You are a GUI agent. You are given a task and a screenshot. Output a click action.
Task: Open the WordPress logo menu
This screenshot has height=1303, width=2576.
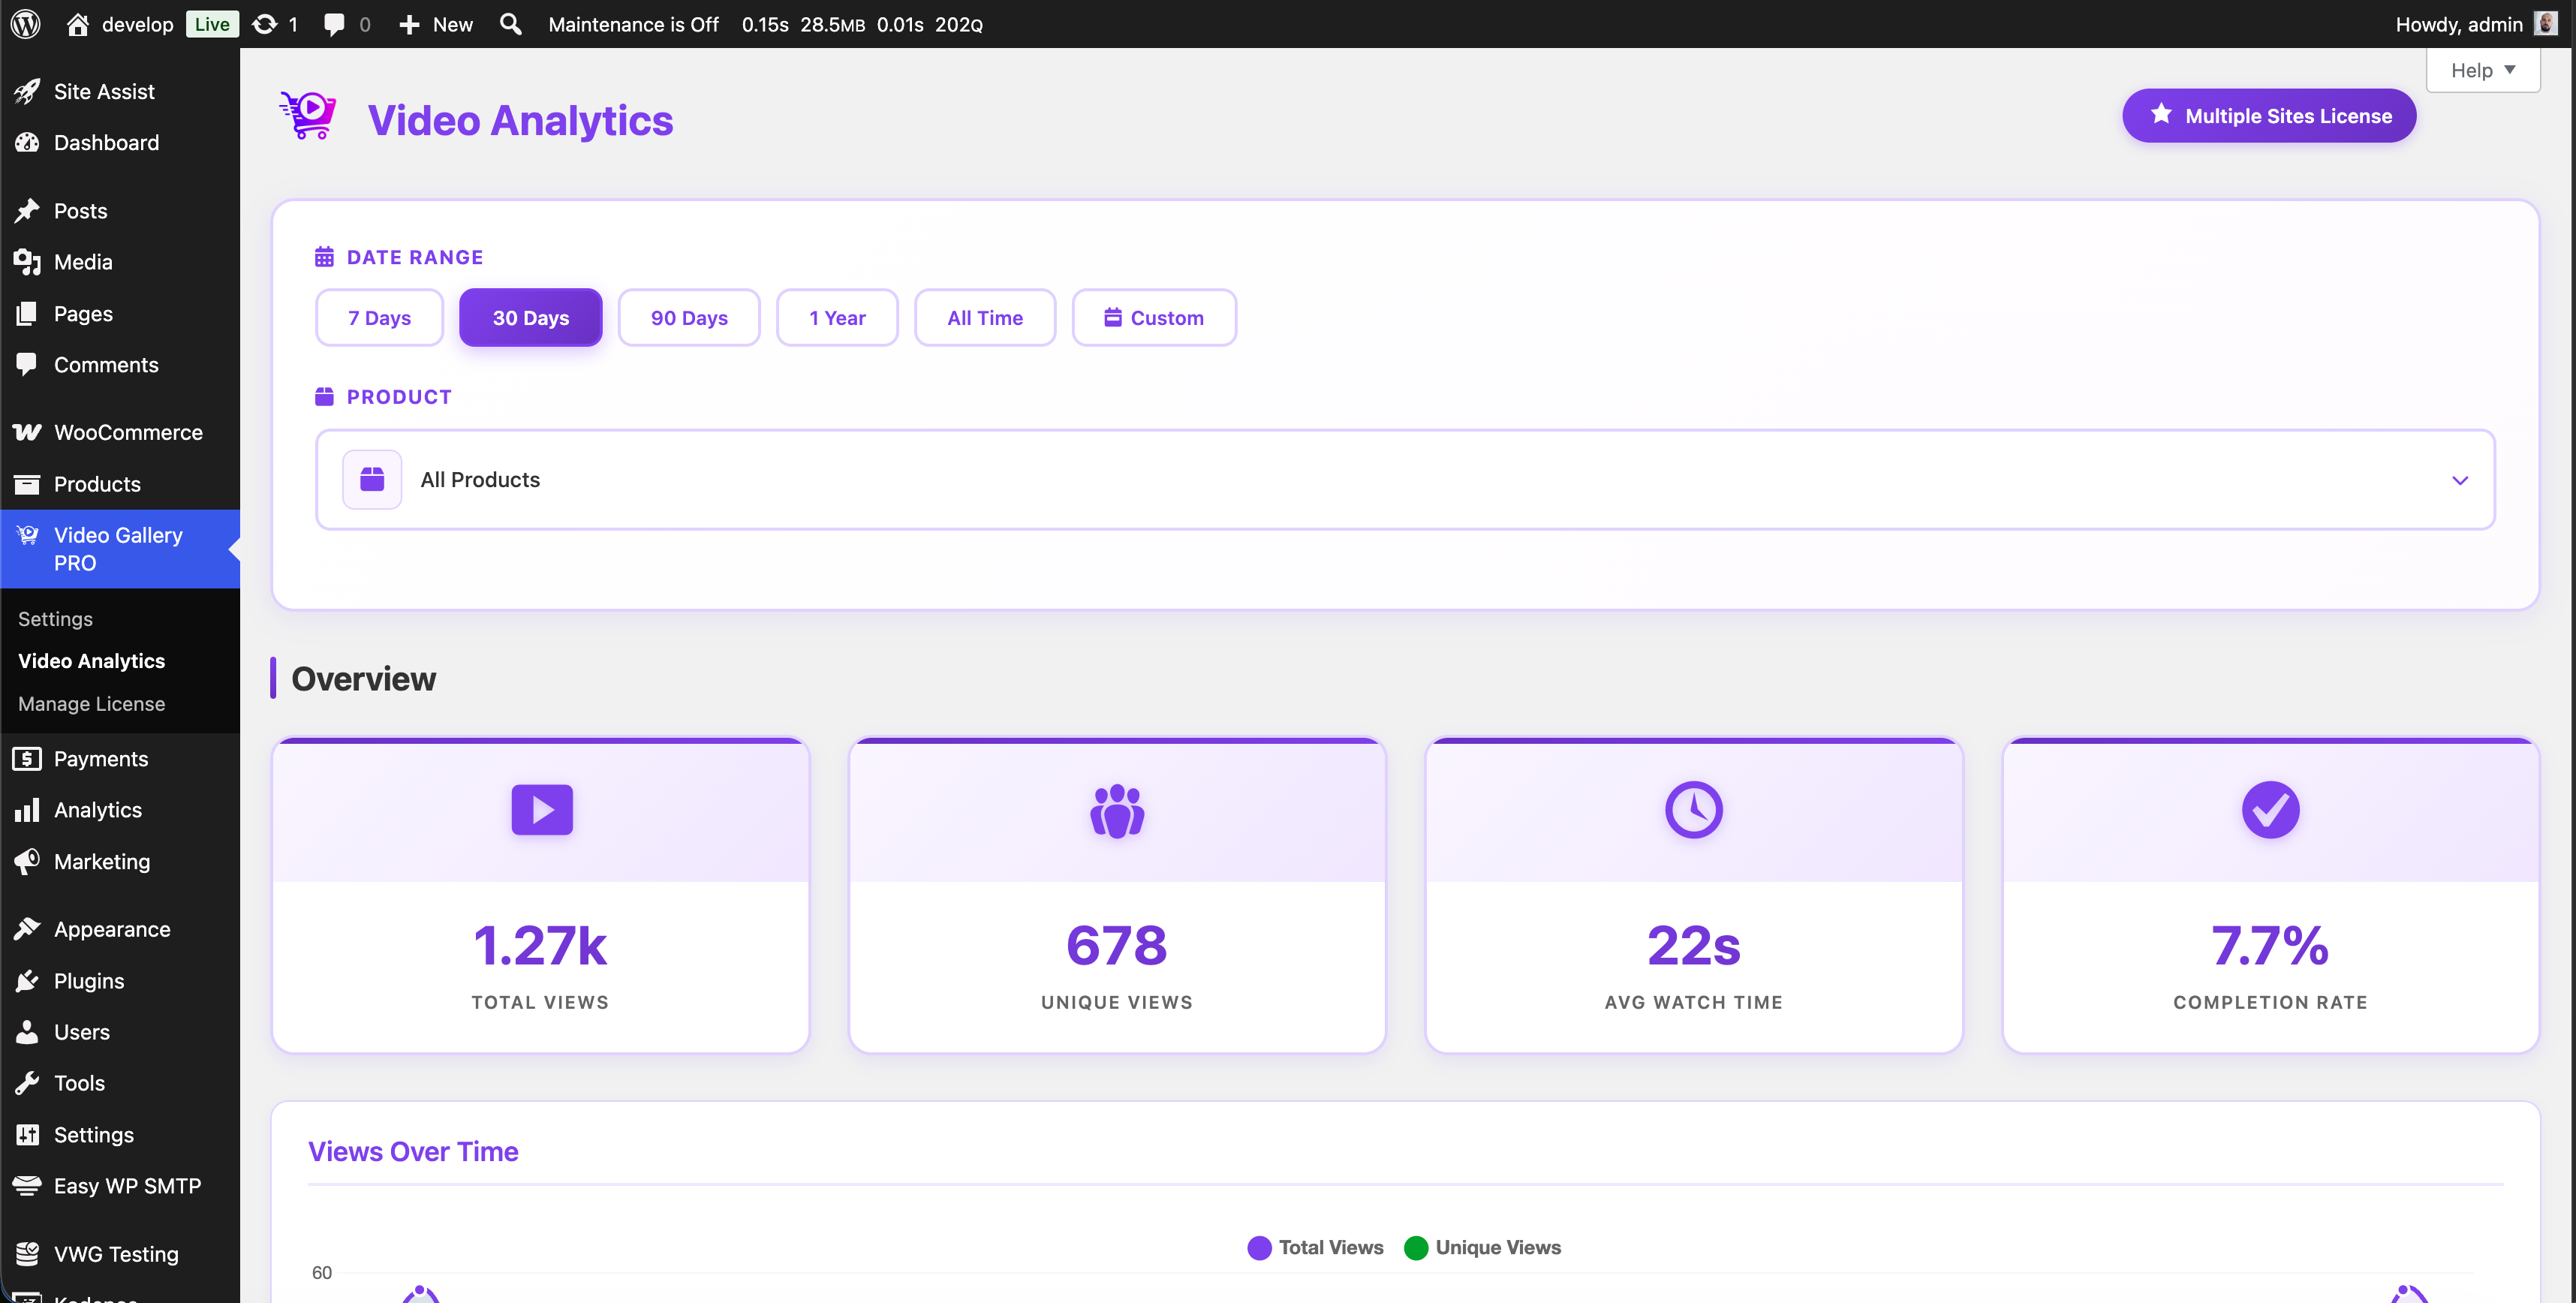[25, 24]
